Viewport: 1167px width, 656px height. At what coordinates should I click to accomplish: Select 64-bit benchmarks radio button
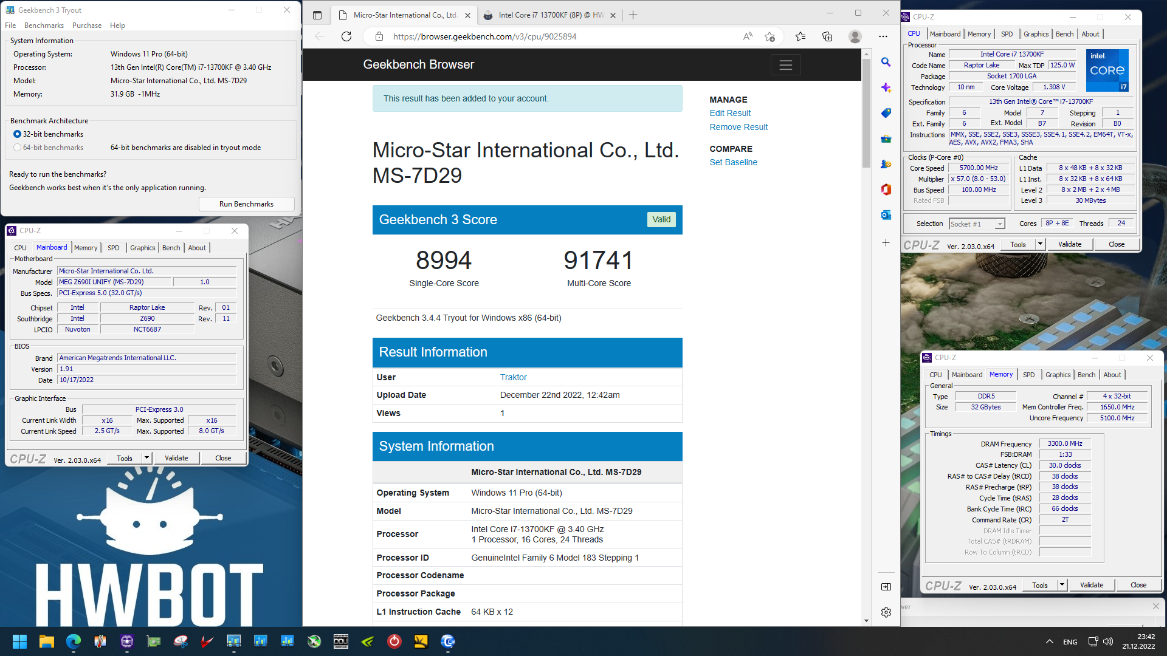17,148
